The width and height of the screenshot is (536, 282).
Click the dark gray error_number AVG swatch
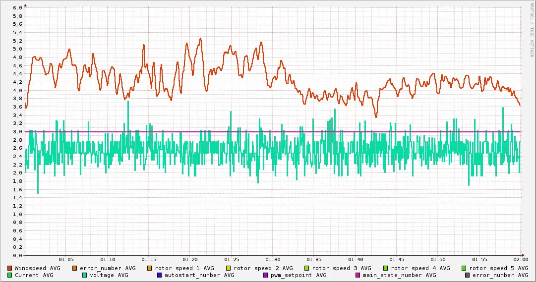467,275
